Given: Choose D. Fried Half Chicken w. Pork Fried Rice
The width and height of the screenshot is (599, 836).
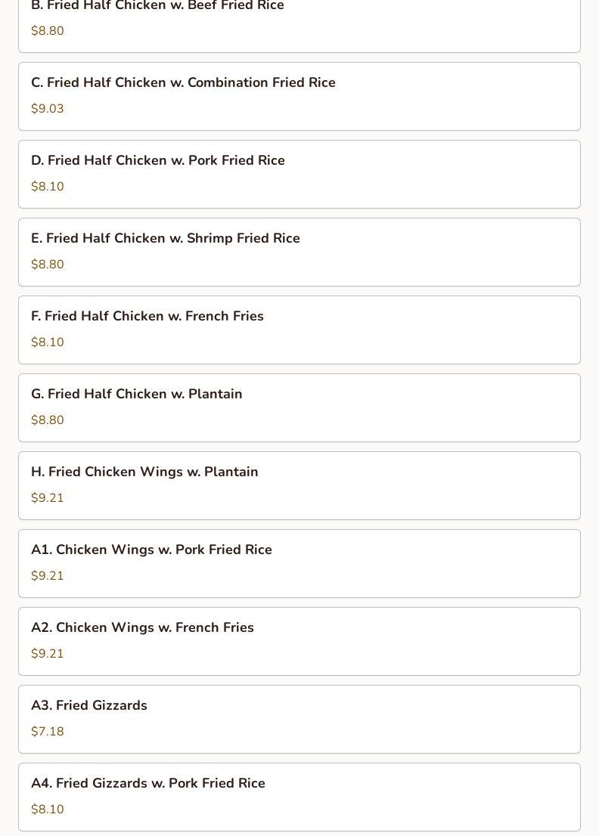Looking at the screenshot, I should 299,175.
